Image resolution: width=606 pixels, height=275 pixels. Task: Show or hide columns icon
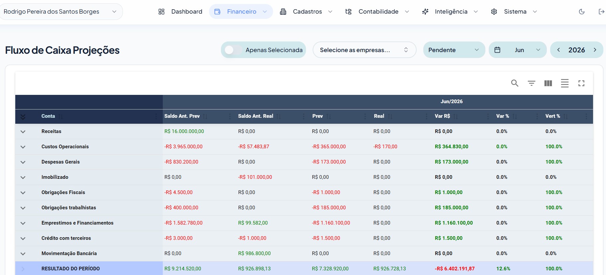point(548,83)
